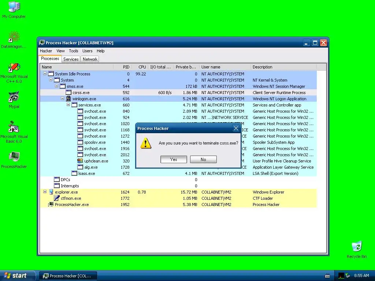Click the uphclean.exe process icon
Image resolution: width=375 pixels, height=281 pixels.
[x=80, y=161]
